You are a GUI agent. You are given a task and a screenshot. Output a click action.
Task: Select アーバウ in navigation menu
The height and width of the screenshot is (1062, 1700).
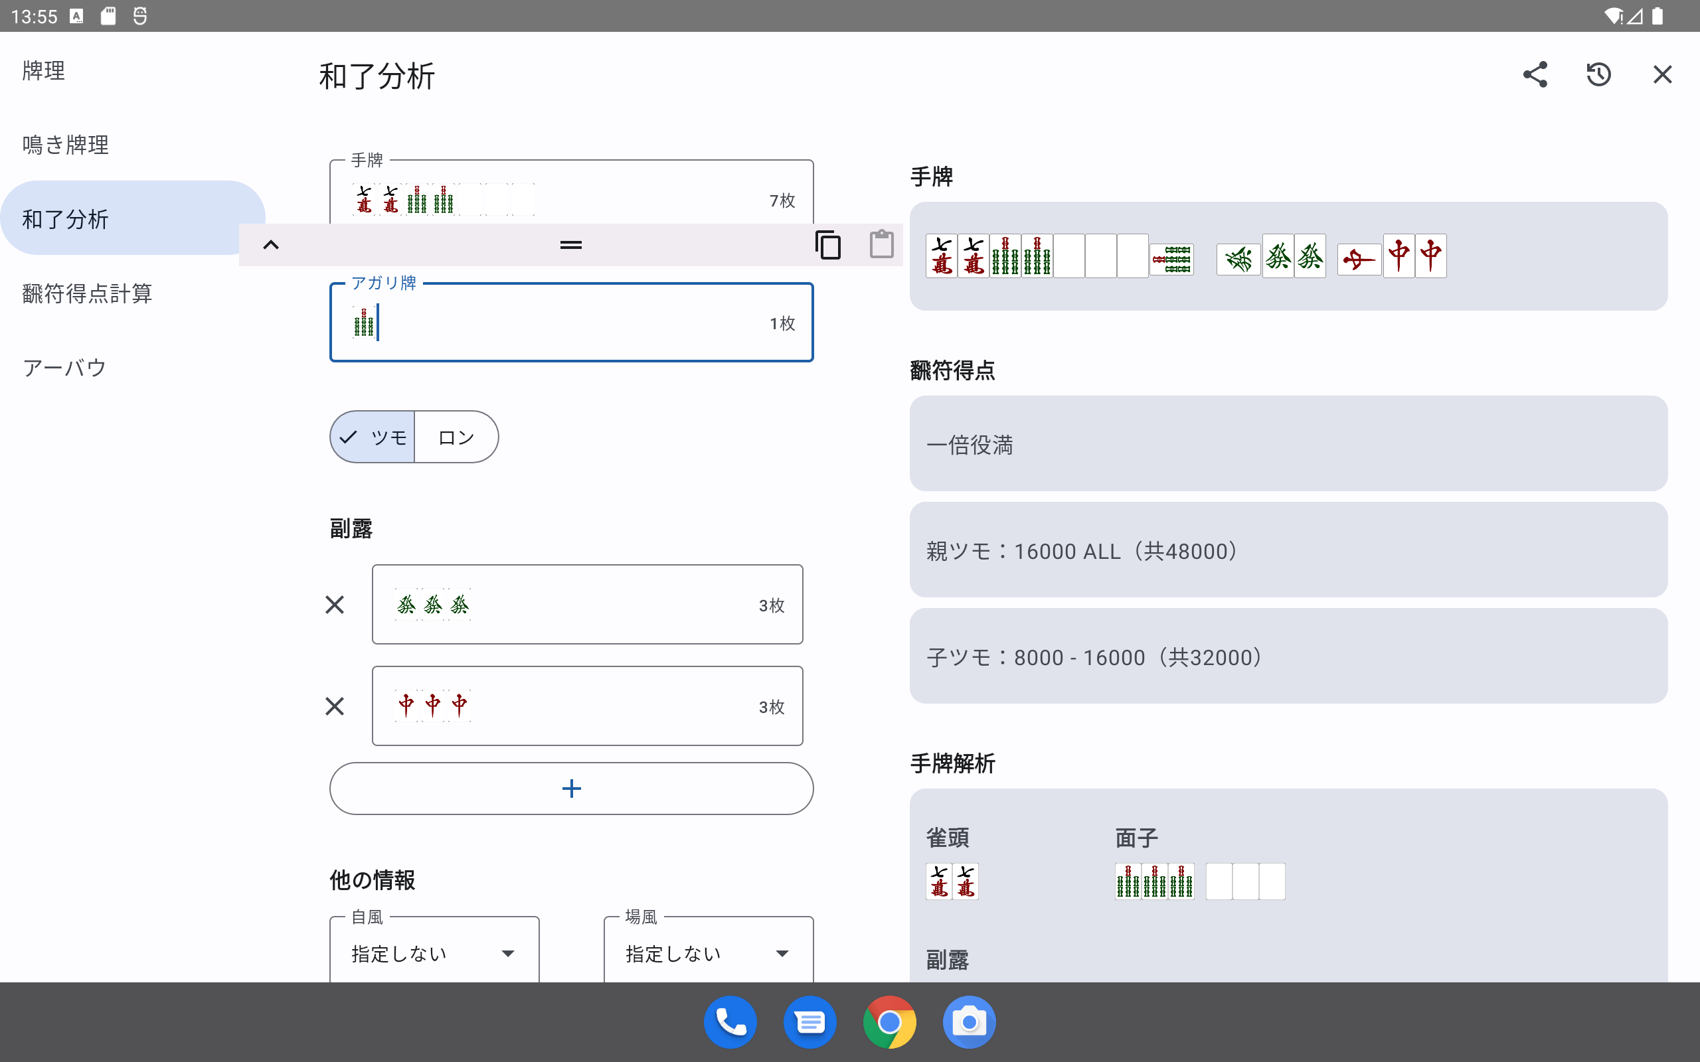coord(64,367)
